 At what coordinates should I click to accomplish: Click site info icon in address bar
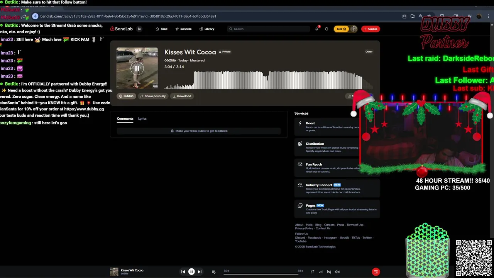click(35, 16)
